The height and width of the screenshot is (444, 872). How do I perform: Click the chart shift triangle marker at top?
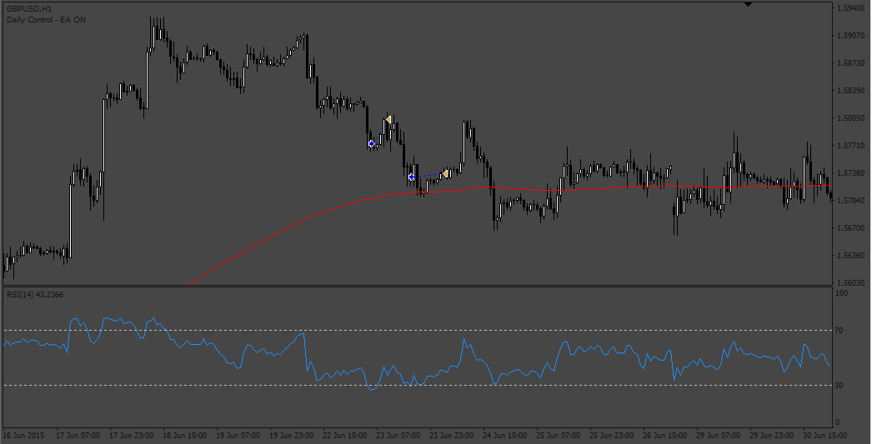[x=748, y=4]
